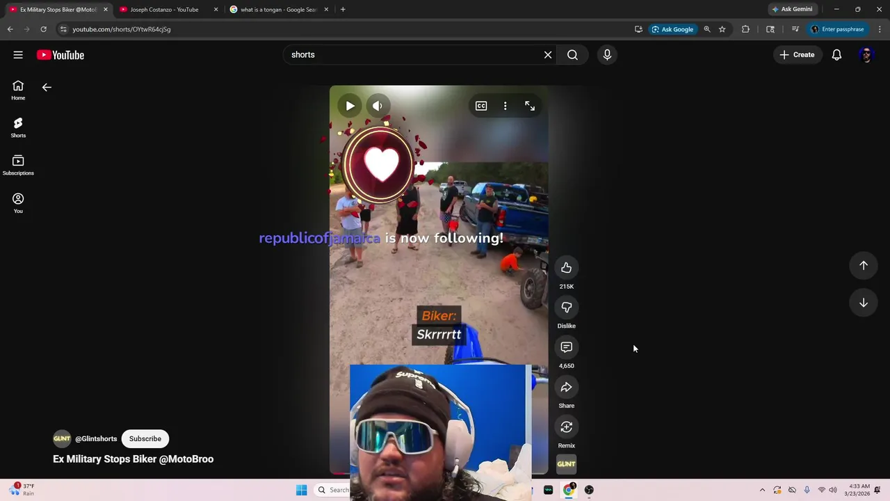Open the comments panel with 4,650 comments
This screenshot has width=890, height=501.
pyautogui.click(x=567, y=347)
